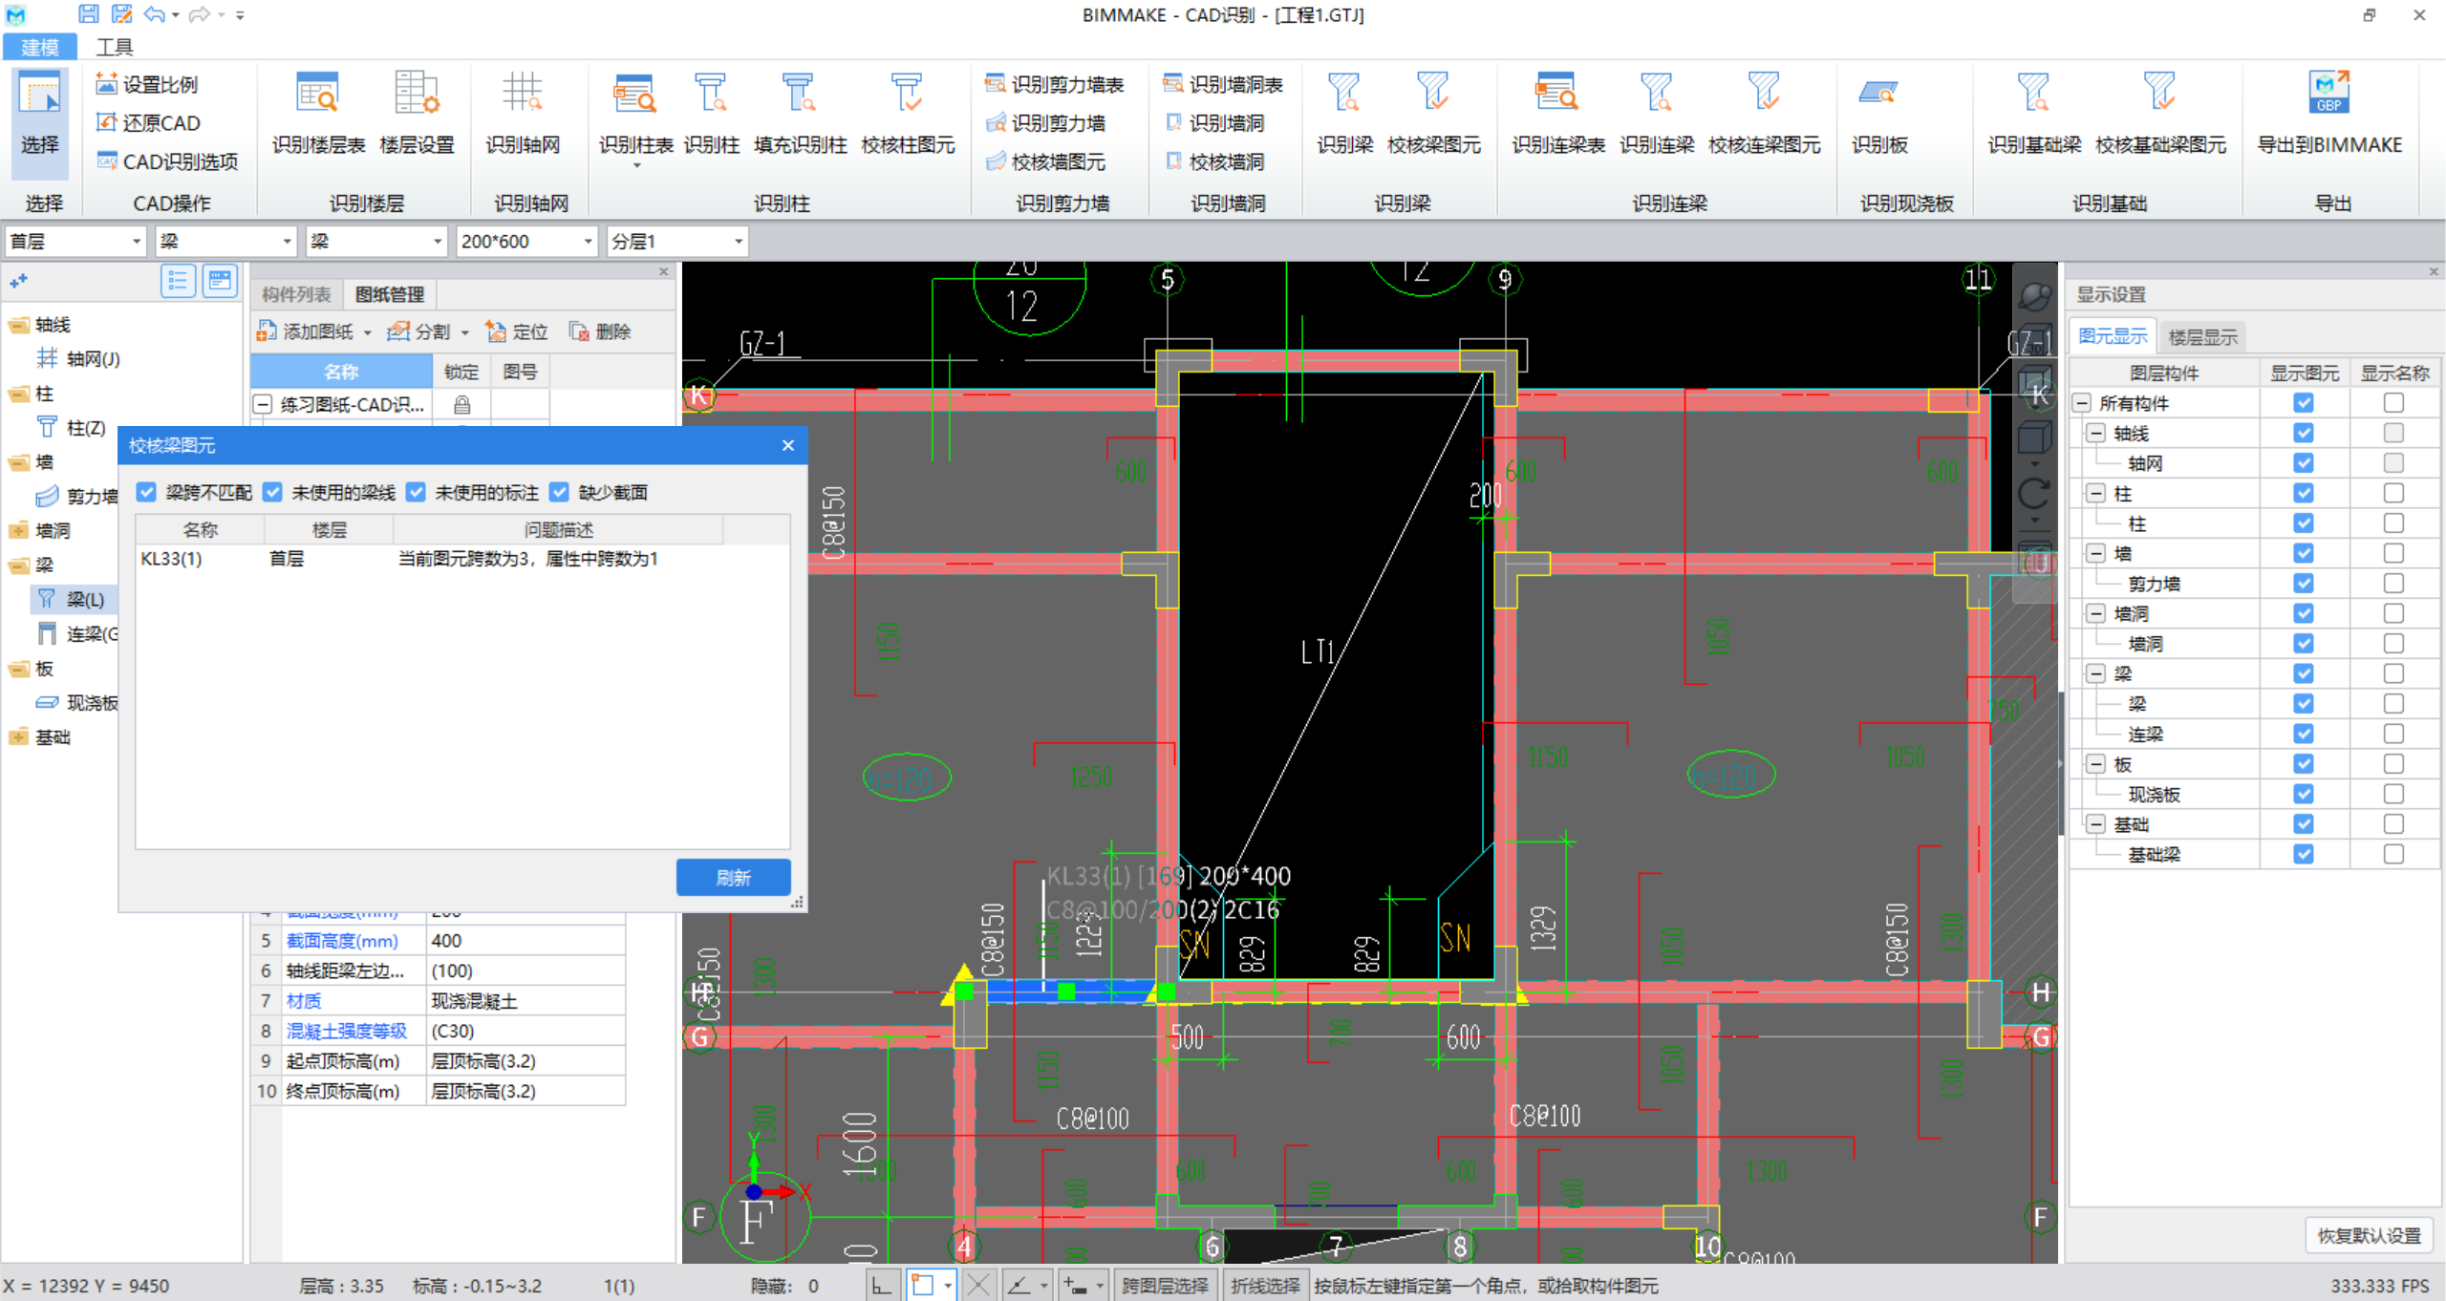Image resolution: width=2446 pixels, height=1301 pixels.
Task: Click 校核基础梁图元 tool
Action: tap(2160, 115)
